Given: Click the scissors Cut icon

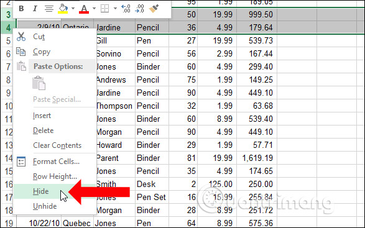Looking at the screenshot, I should pos(21,37).
